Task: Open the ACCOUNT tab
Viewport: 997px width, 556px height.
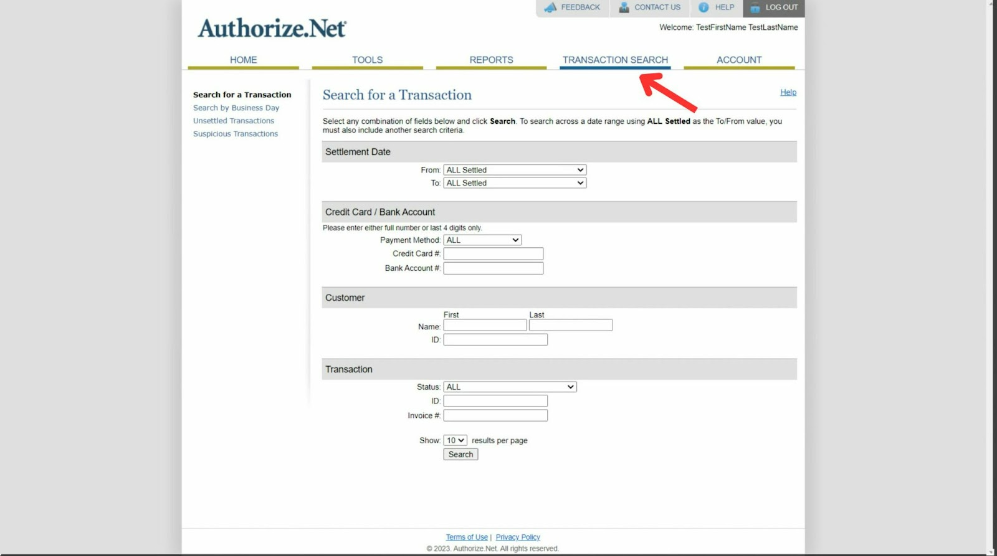Action: pyautogui.click(x=739, y=60)
